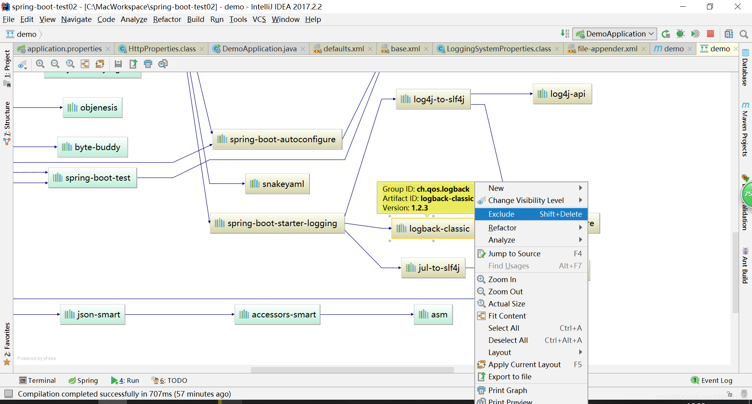Open the 6: TODO tool window button
The image size is (752, 404).
pyautogui.click(x=169, y=380)
